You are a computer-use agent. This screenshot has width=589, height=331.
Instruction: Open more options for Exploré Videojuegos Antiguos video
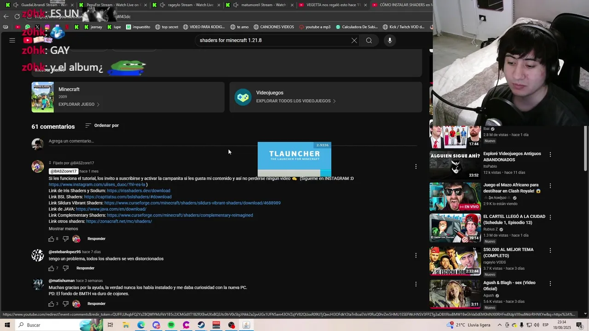point(550,154)
